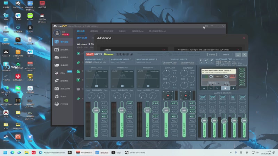Toggle B1 routing on Voicemeeter VAIO strip
Viewport: 278px width, 156px height.
[x=174, y=116]
